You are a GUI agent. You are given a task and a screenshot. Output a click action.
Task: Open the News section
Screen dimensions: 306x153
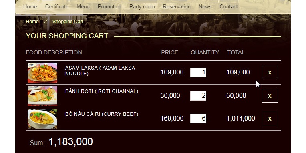[205, 7]
